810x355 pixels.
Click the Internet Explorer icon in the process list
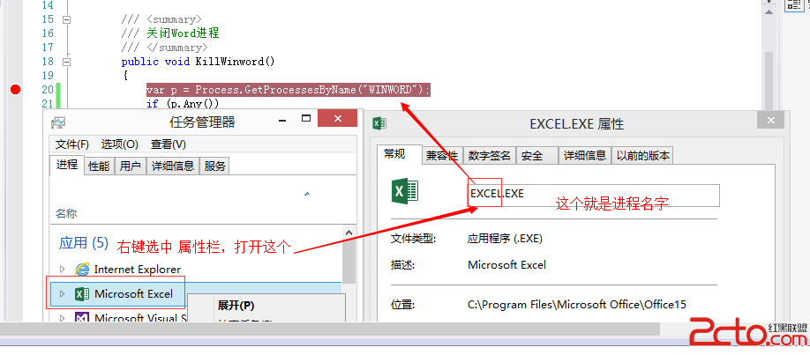click(82, 269)
